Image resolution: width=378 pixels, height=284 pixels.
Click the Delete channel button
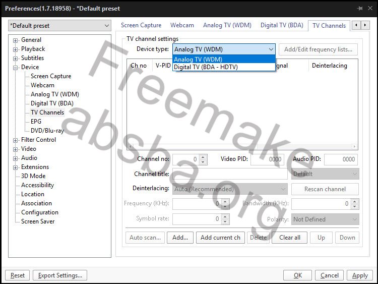coord(258,238)
